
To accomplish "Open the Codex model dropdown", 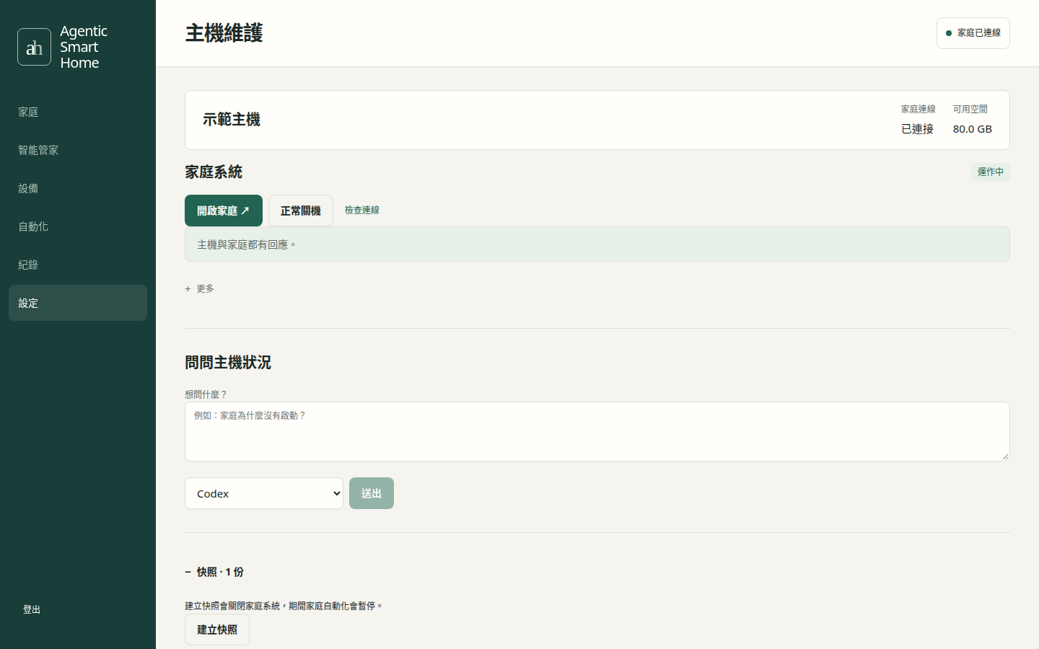I will [264, 493].
